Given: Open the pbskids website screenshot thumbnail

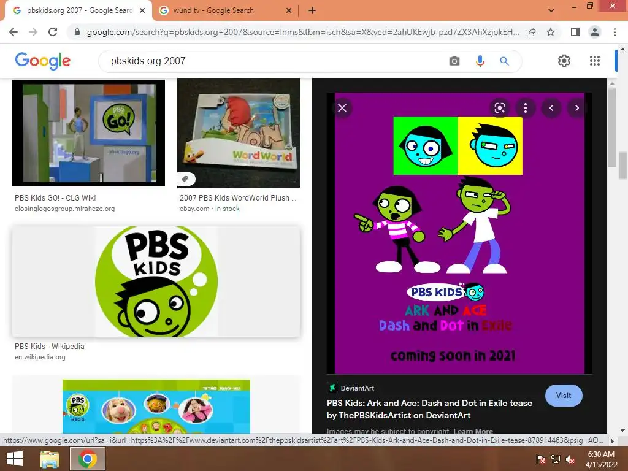Looking at the screenshot, I should 156,406.
